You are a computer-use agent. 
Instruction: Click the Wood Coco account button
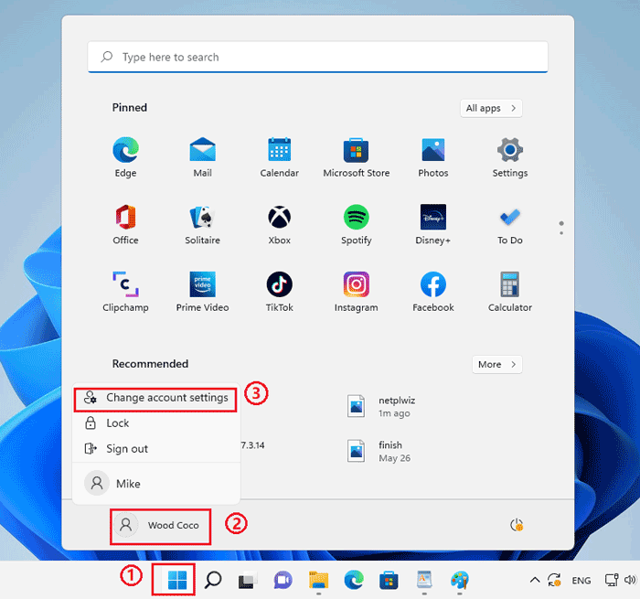(x=160, y=525)
